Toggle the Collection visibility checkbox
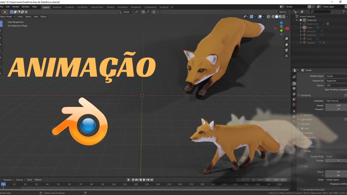The image size is (347, 195). pos(301,20)
